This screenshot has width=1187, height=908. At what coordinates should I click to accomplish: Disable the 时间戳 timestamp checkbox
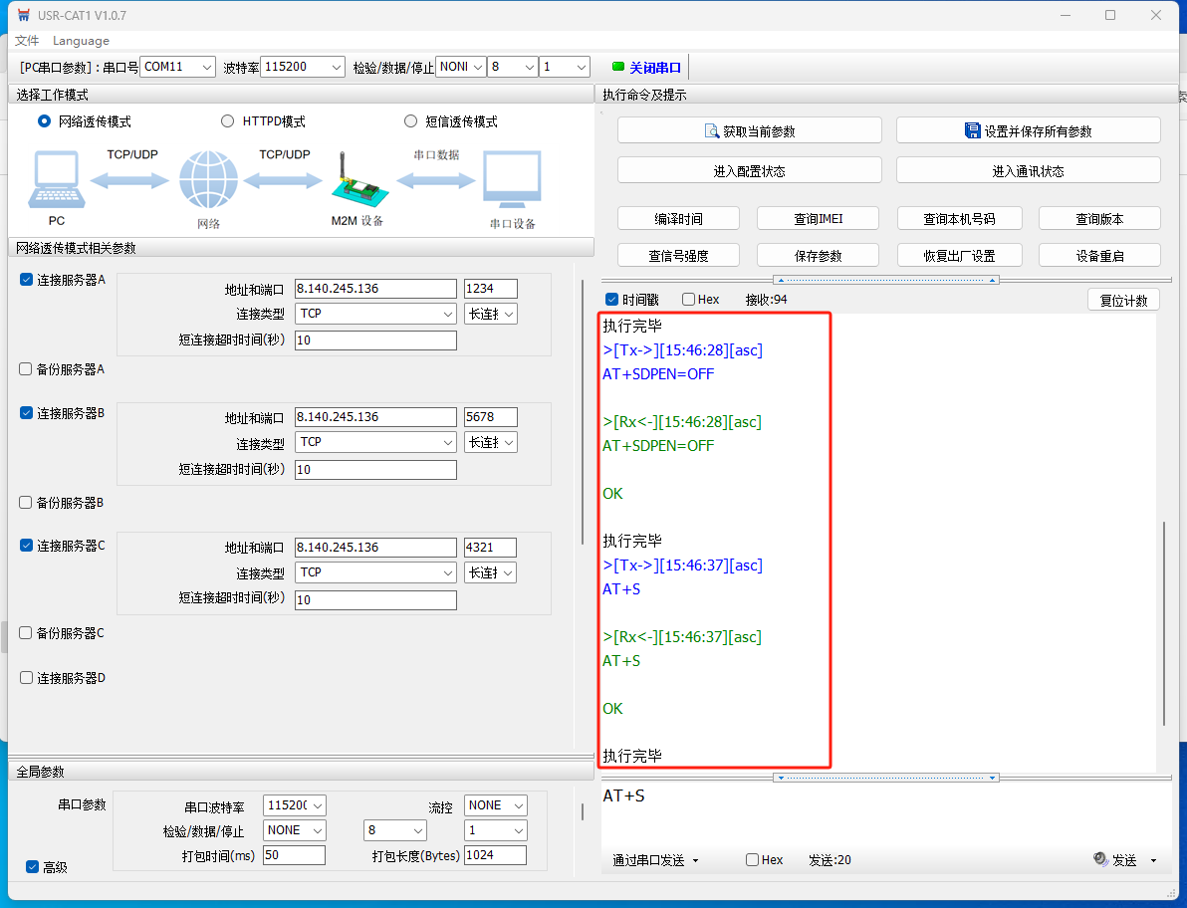(612, 300)
